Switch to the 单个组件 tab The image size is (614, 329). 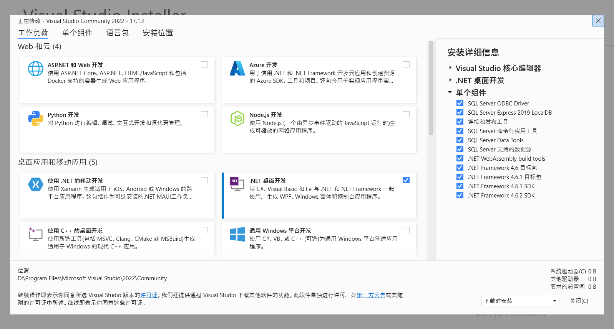[x=77, y=33]
